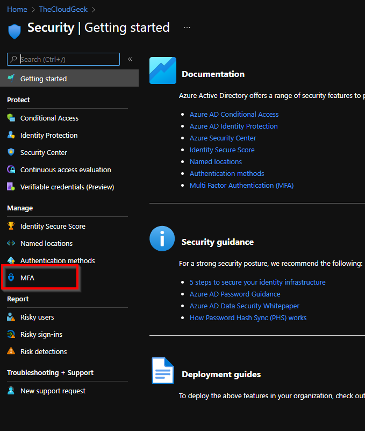
Task: Collapse the sidebar with the double-chevron arrow
Action: pos(131,59)
